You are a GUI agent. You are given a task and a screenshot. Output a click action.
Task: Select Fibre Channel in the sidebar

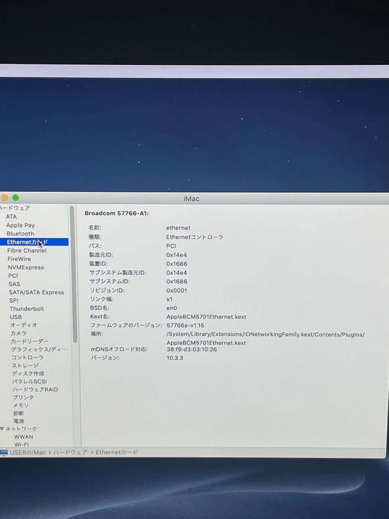[x=26, y=250]
